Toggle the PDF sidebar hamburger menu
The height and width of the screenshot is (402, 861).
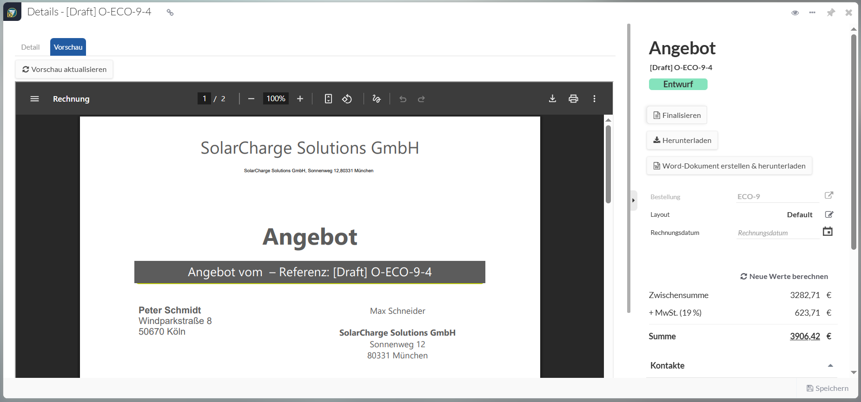pos(34,99)
